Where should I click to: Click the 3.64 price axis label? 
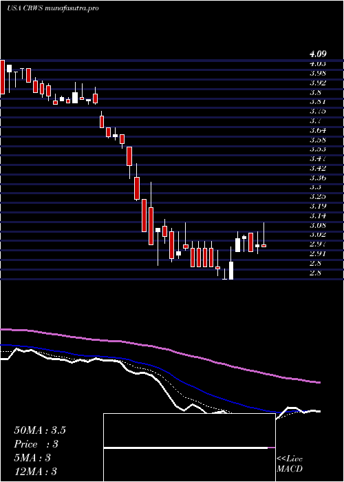[x=318, y=130]
